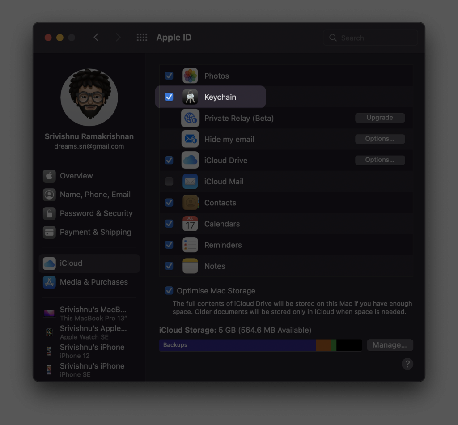Screen dimensions: 458x425
Task: Toggle Optimise Mac Storage checkbox
Action: point(169,291)
